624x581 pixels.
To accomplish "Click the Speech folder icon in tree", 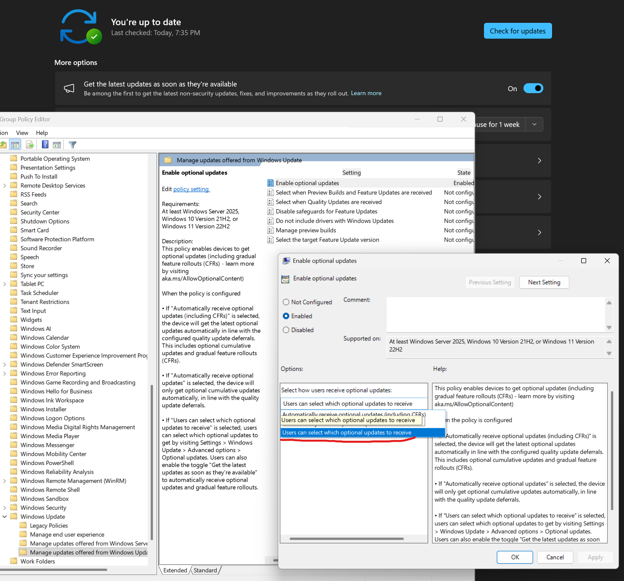I will [14, 257].
